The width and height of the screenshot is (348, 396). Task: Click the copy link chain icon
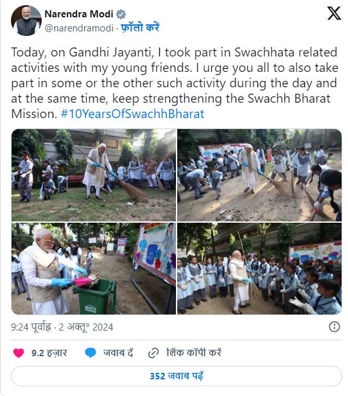tap(153, 353)
